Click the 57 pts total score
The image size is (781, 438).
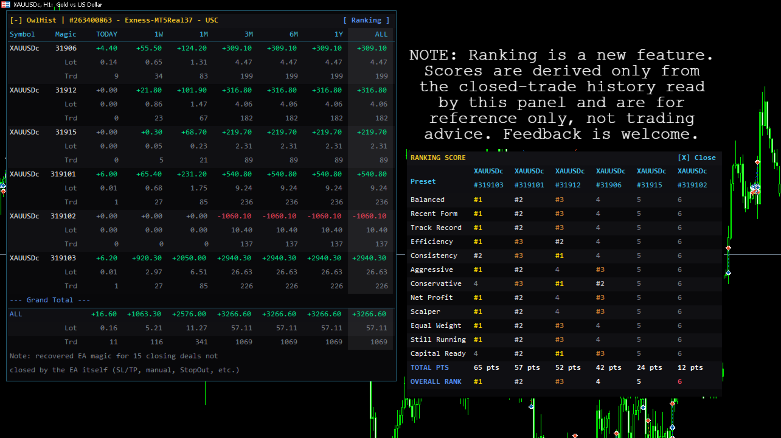(x=527, y=367)
